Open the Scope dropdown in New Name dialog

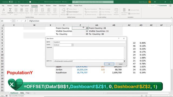pos(72,45)
